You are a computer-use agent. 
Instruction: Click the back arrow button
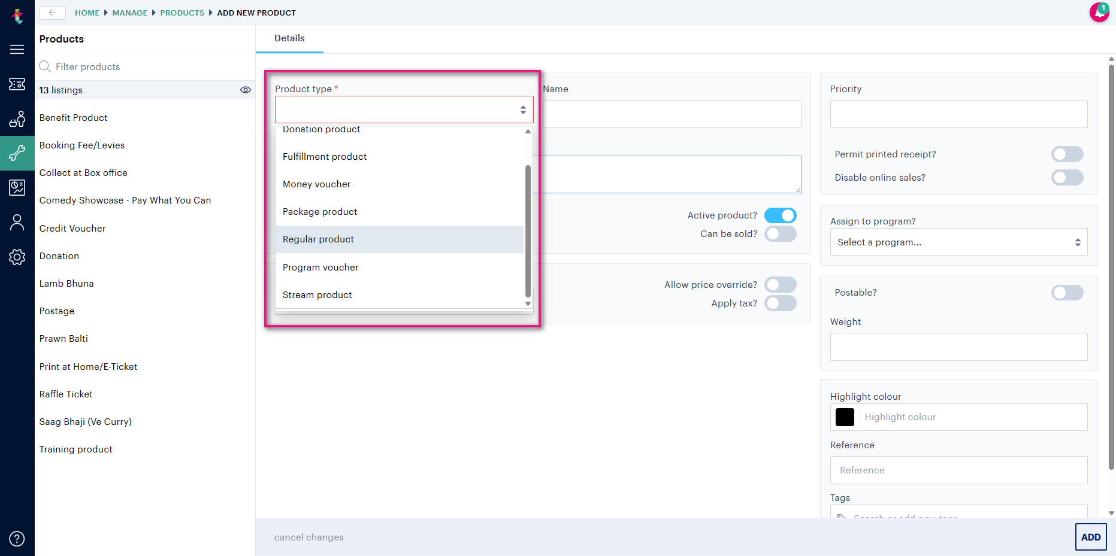tap(52, 13)
